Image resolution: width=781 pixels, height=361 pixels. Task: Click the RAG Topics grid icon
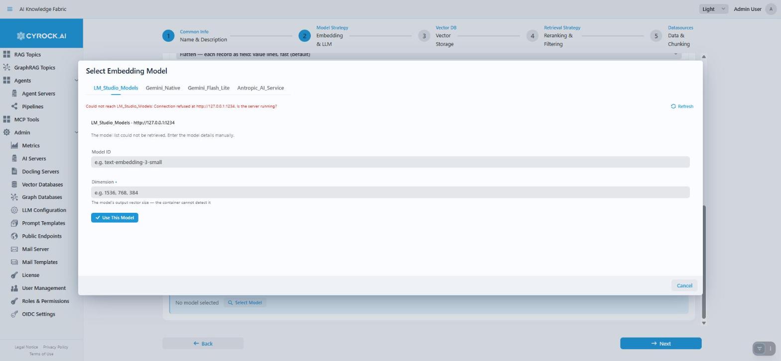(x=6, y=55)
